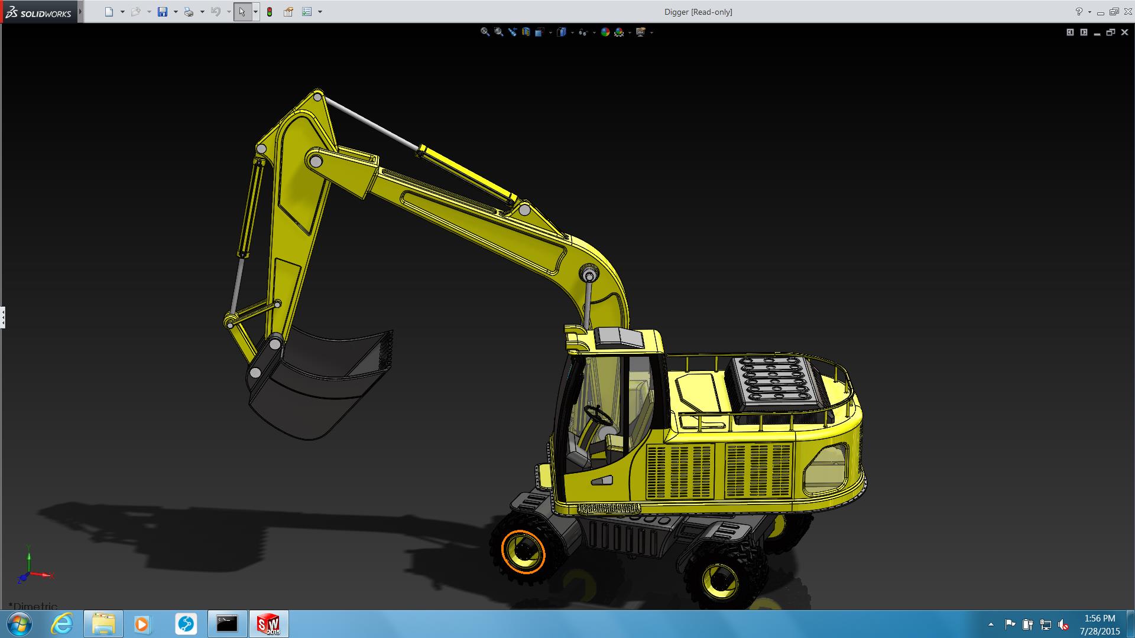Click the Edit Appearance color ball
The height and width of the screenshot is (638, 1135).
(605, 32)
